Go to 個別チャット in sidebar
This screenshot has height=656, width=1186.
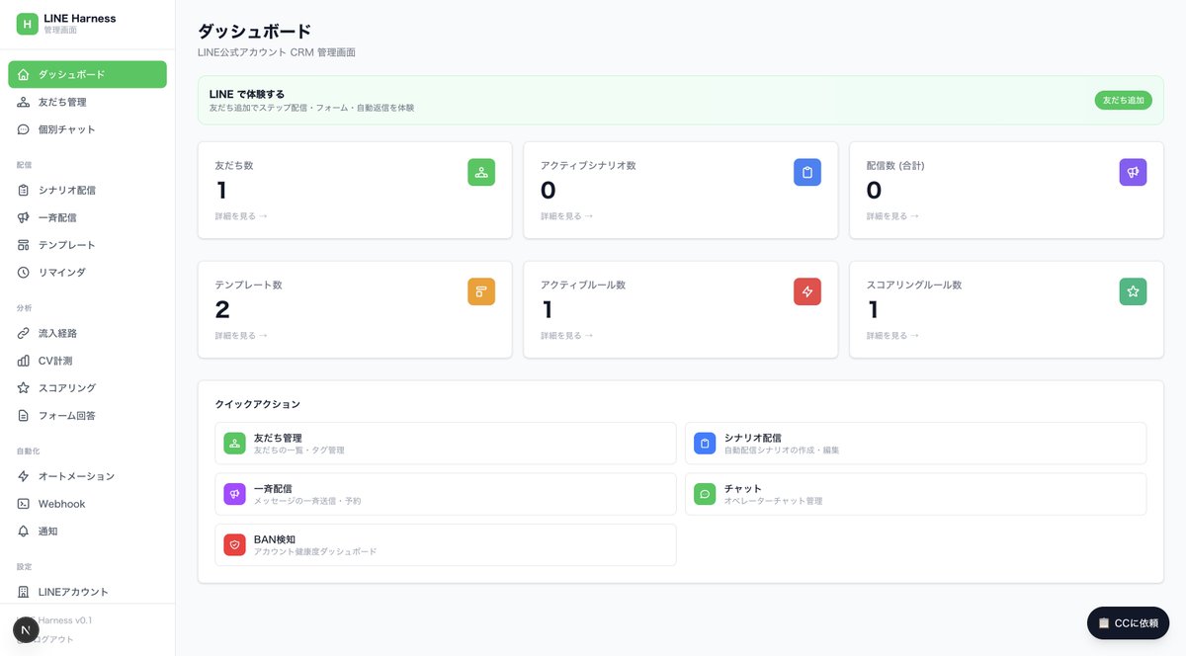(87, 129)
